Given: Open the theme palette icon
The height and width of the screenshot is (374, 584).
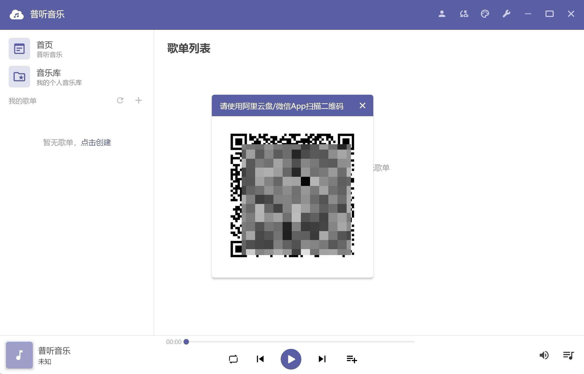Looking at the screenshot, I should pyautogui.click(x=485, y=14).
